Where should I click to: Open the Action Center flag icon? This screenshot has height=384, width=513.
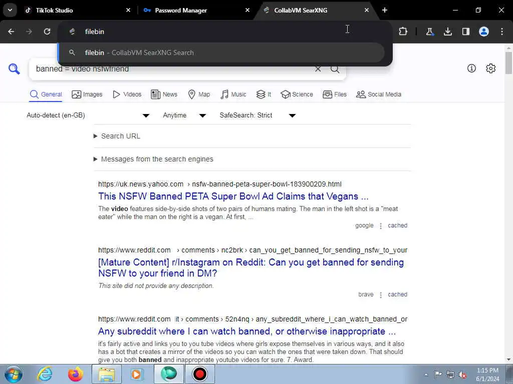tap(438, 374)
